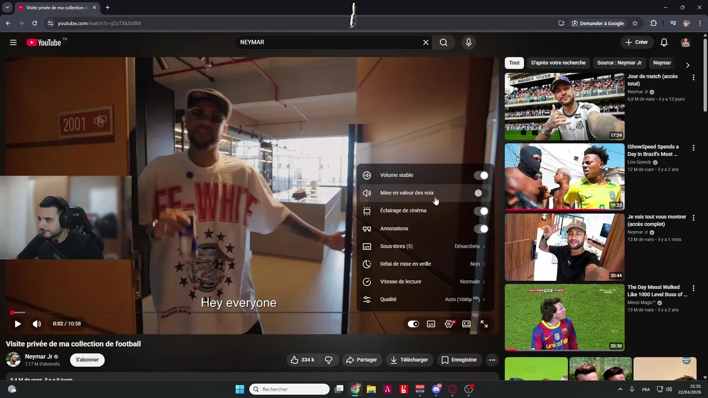Toggle Éclairage de cinéma switch
The height and width of the screenshot is (398, 708).
coord(481,211)
